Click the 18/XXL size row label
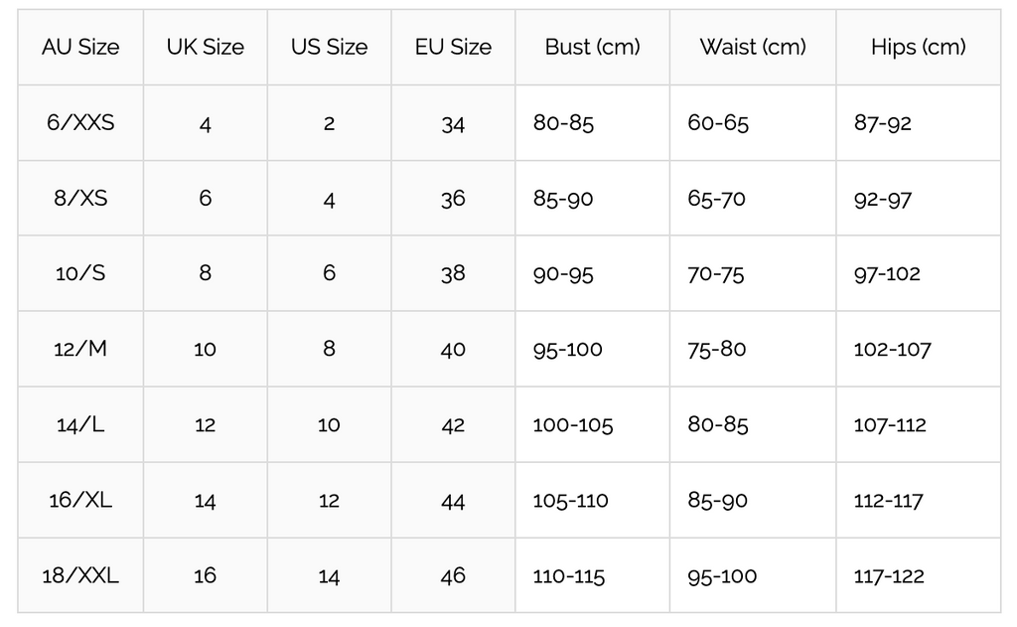1017x627 pixels. [x=80, y=575]
